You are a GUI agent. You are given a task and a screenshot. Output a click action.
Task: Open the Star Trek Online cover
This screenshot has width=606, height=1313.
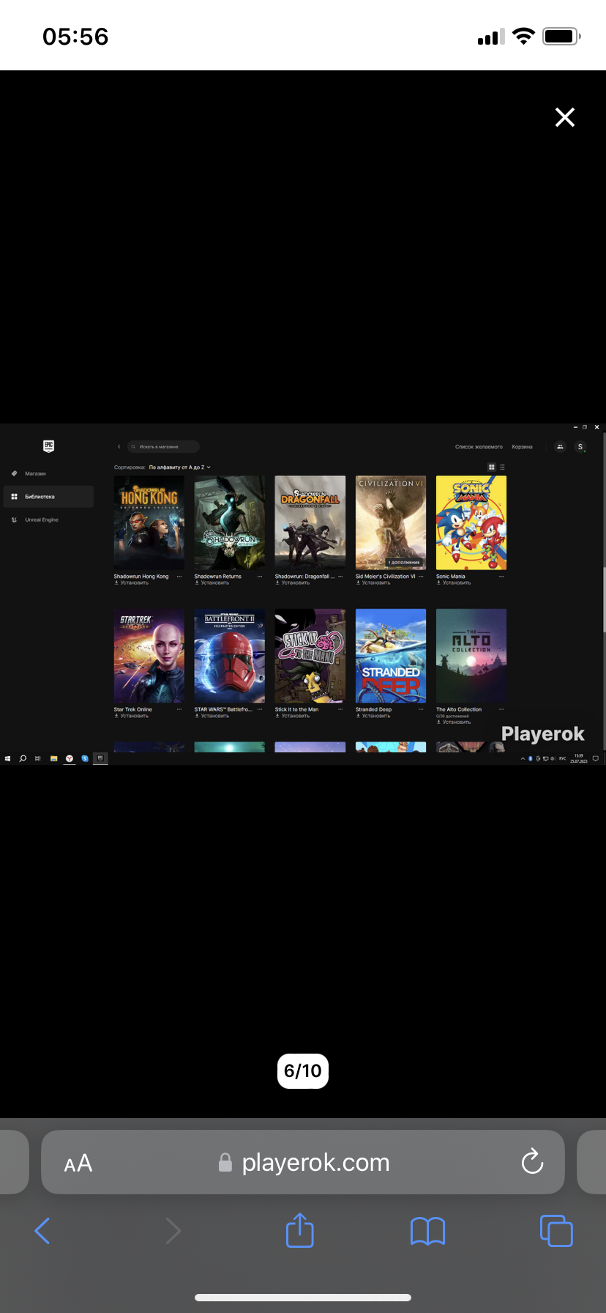tap(149, 656)
